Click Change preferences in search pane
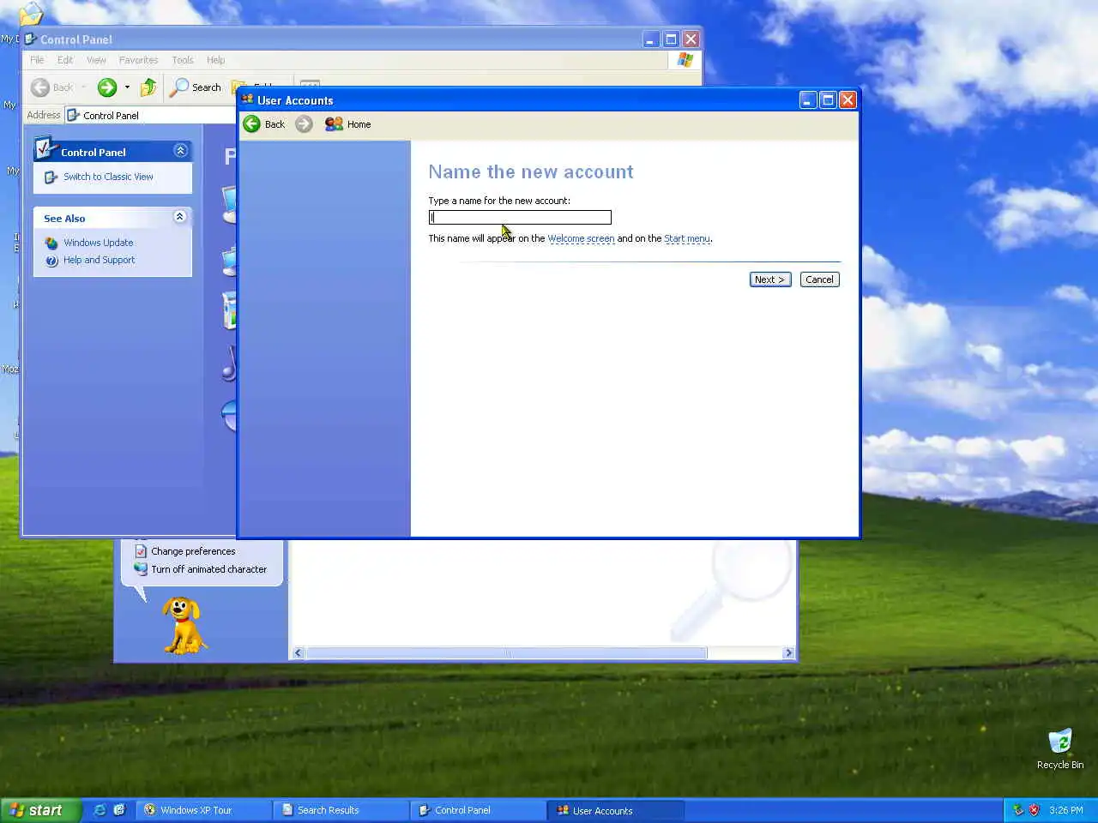The height and width of the screenshot is (823, 1098). click(x=193, y=551)
